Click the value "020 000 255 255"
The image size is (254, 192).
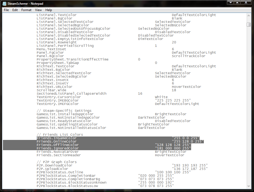[x=156, y=176]
